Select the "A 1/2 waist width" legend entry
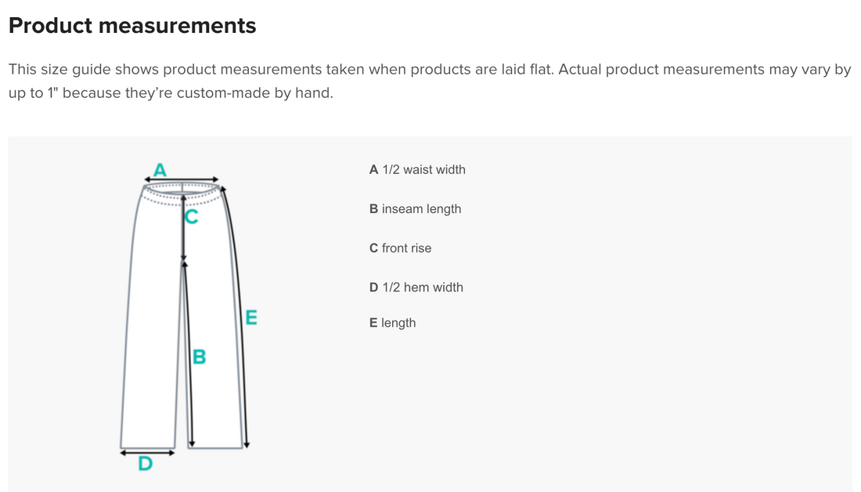 (417, 169)
